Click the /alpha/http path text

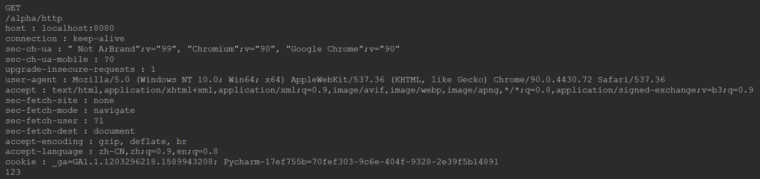click(x=34, y=18)
